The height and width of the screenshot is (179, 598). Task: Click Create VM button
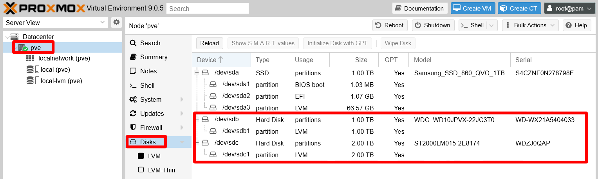(473, 8)
